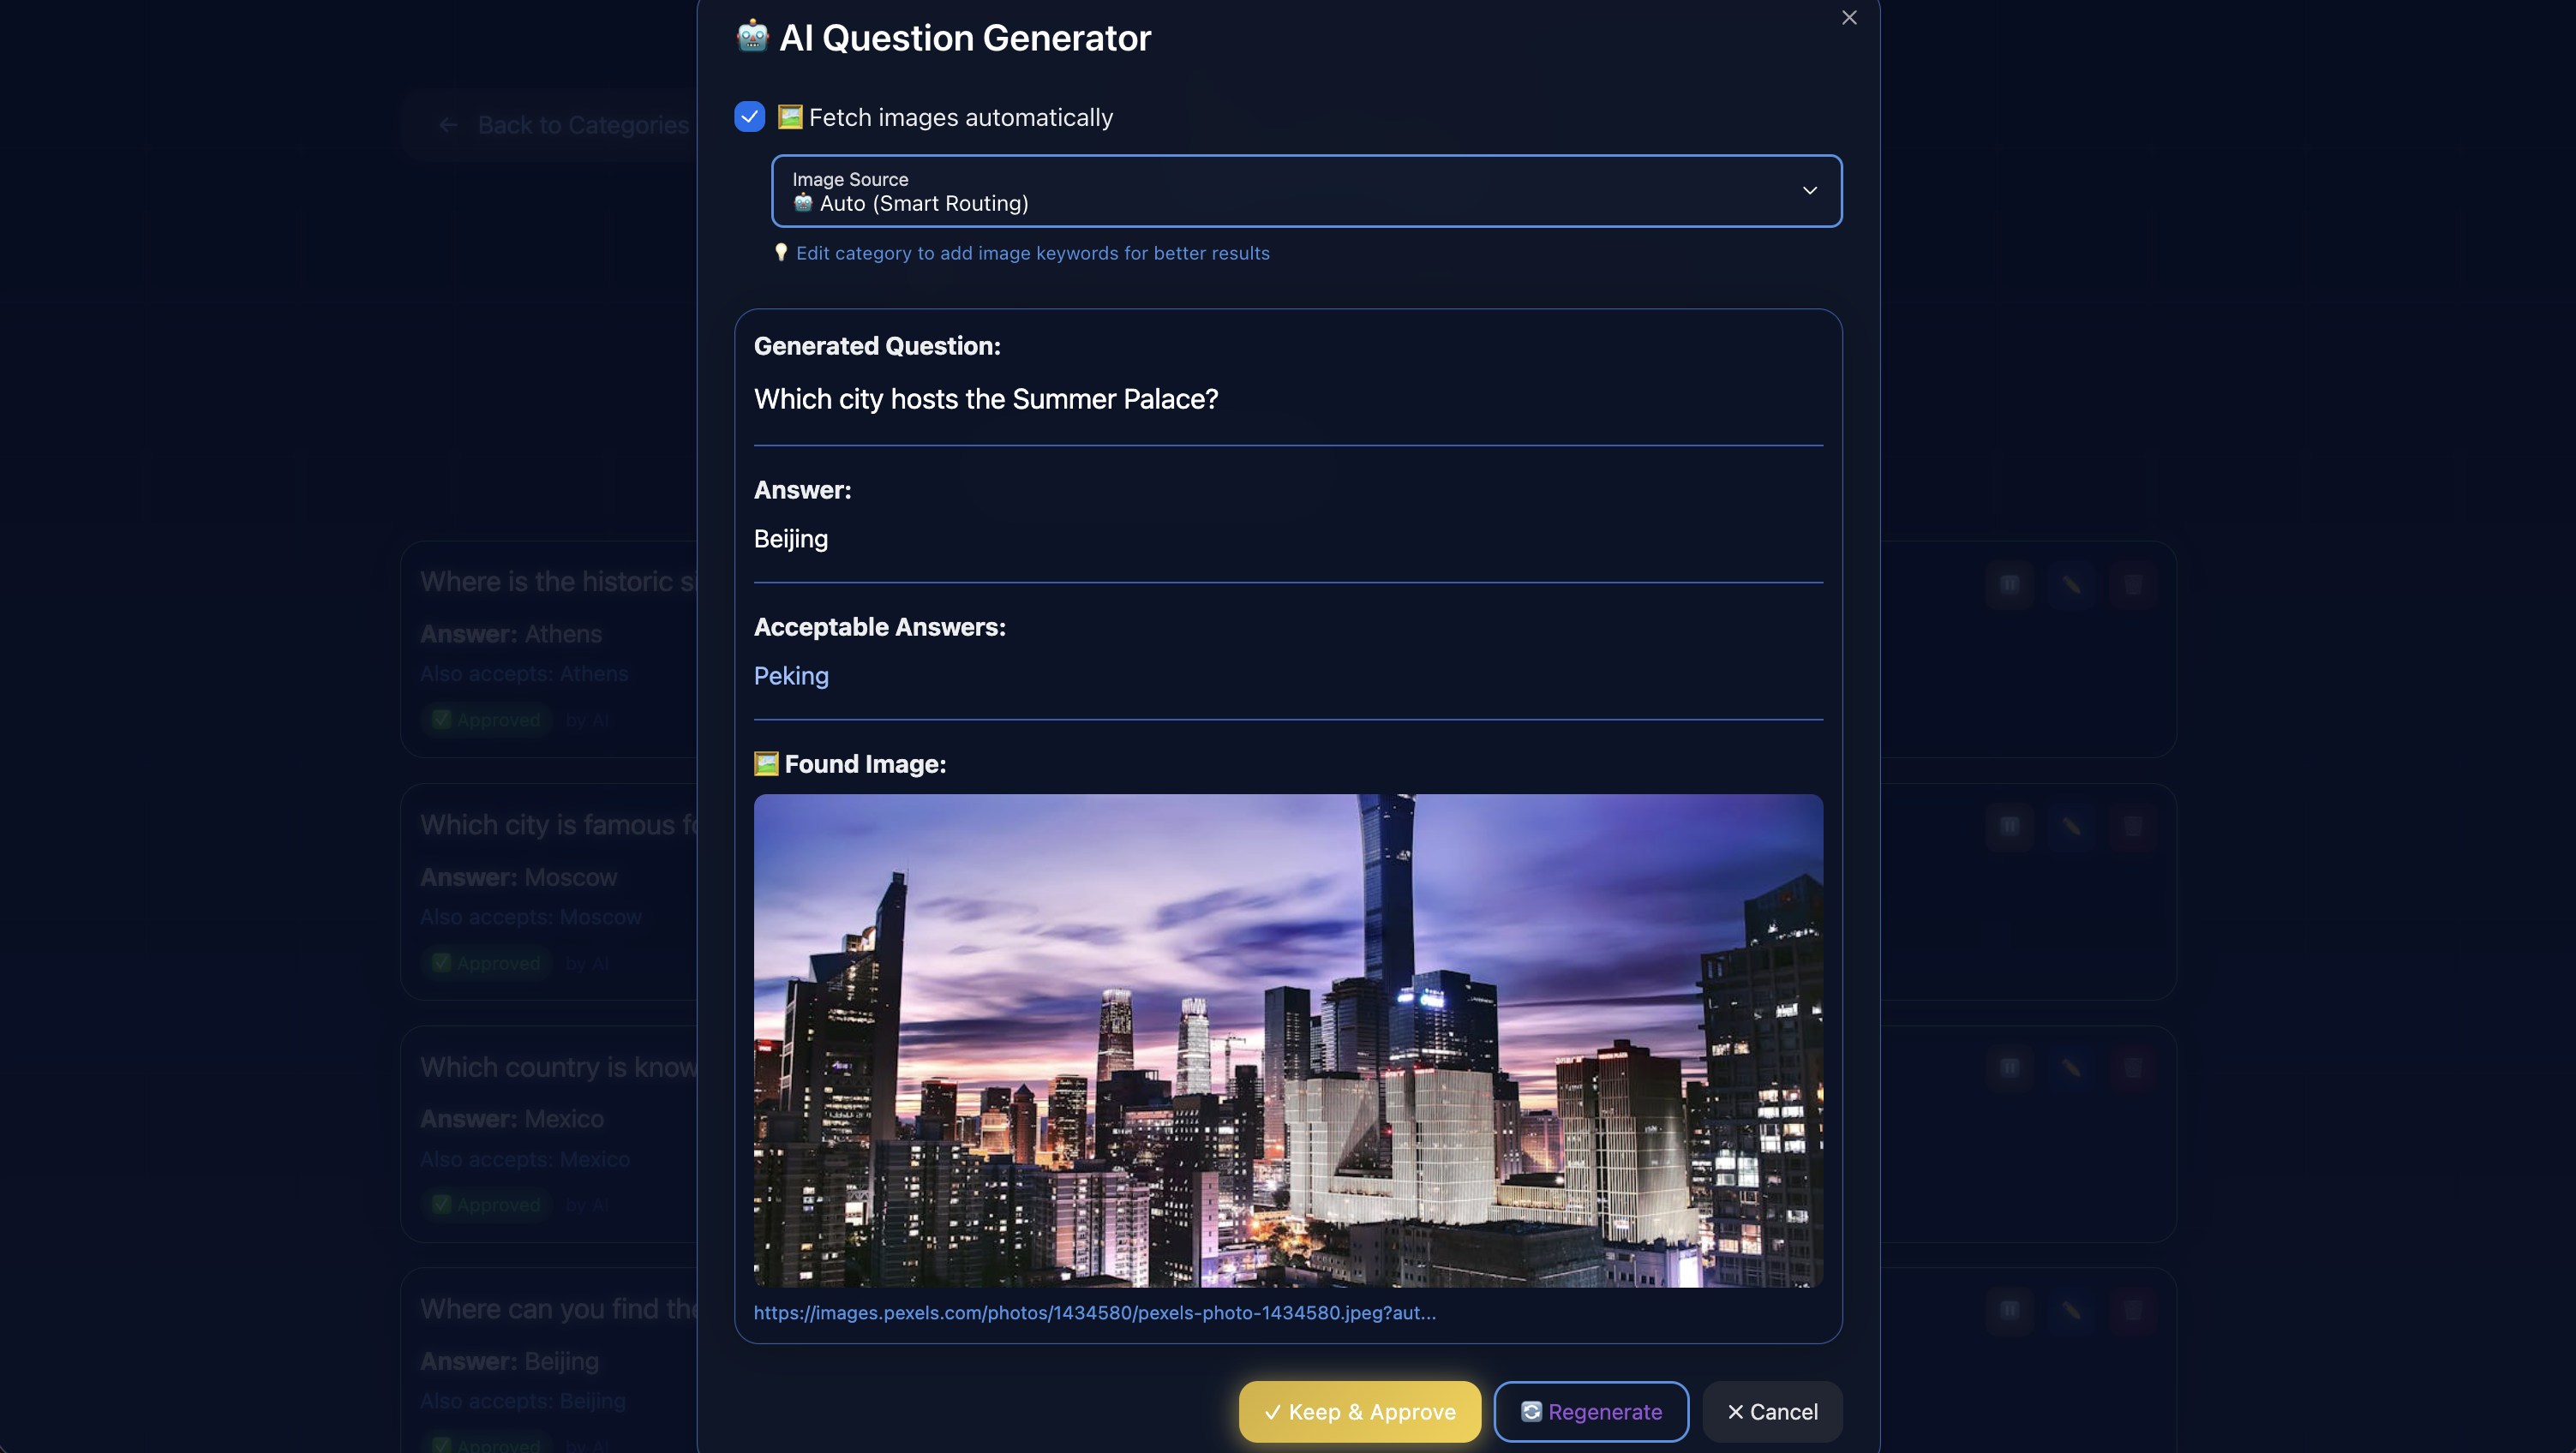
Task: Open the Image Source dropdown
Action: point(1305,191)
